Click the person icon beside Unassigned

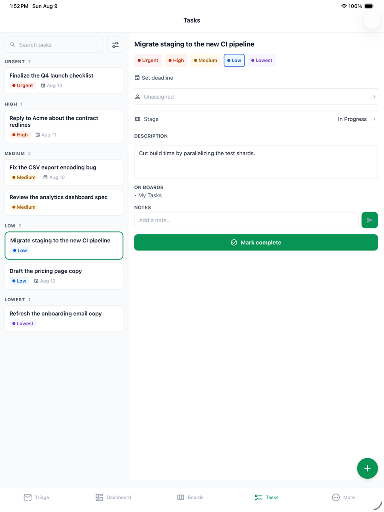coord(137,97)
